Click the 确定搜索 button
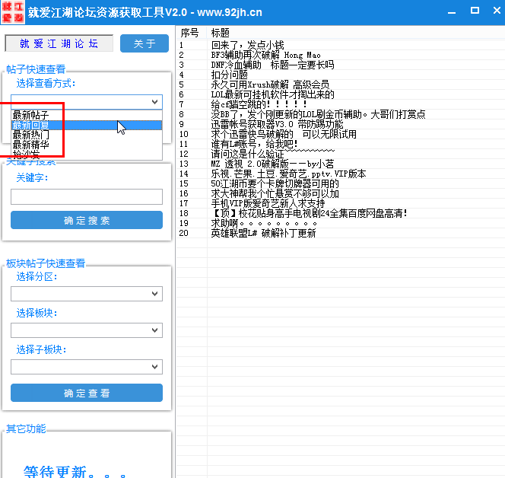Image resolution: width=505 pixels, height=478 pixels. point(87,220)
